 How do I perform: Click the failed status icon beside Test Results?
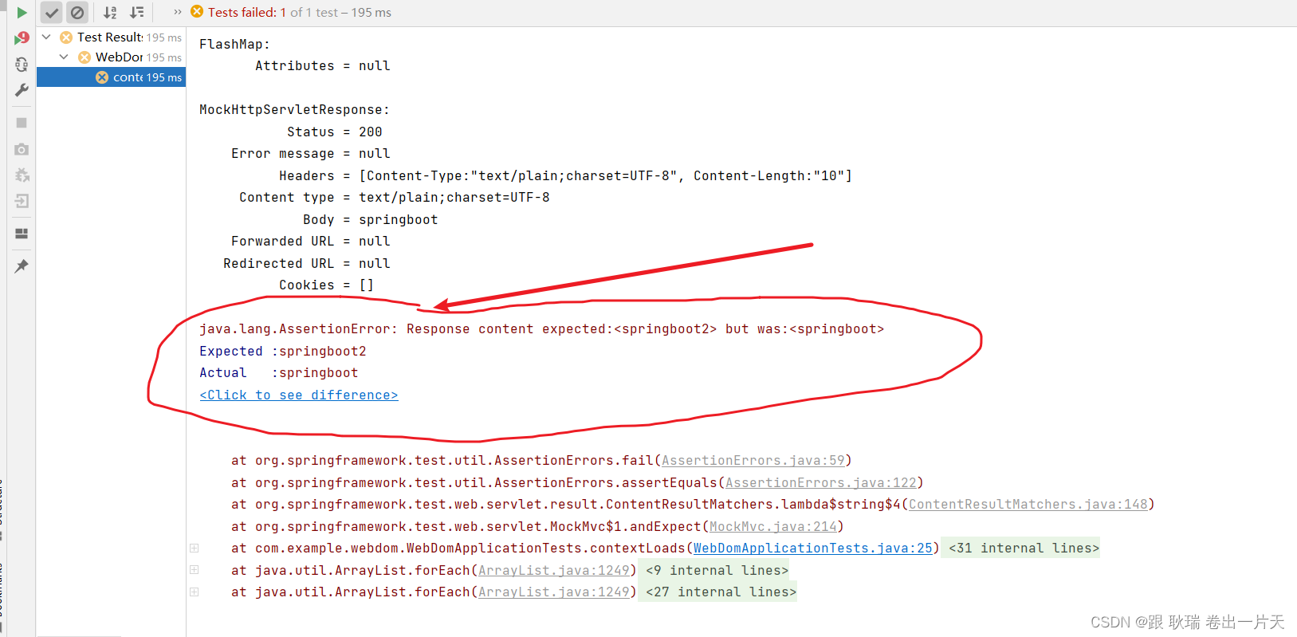(x=66, y=37)
